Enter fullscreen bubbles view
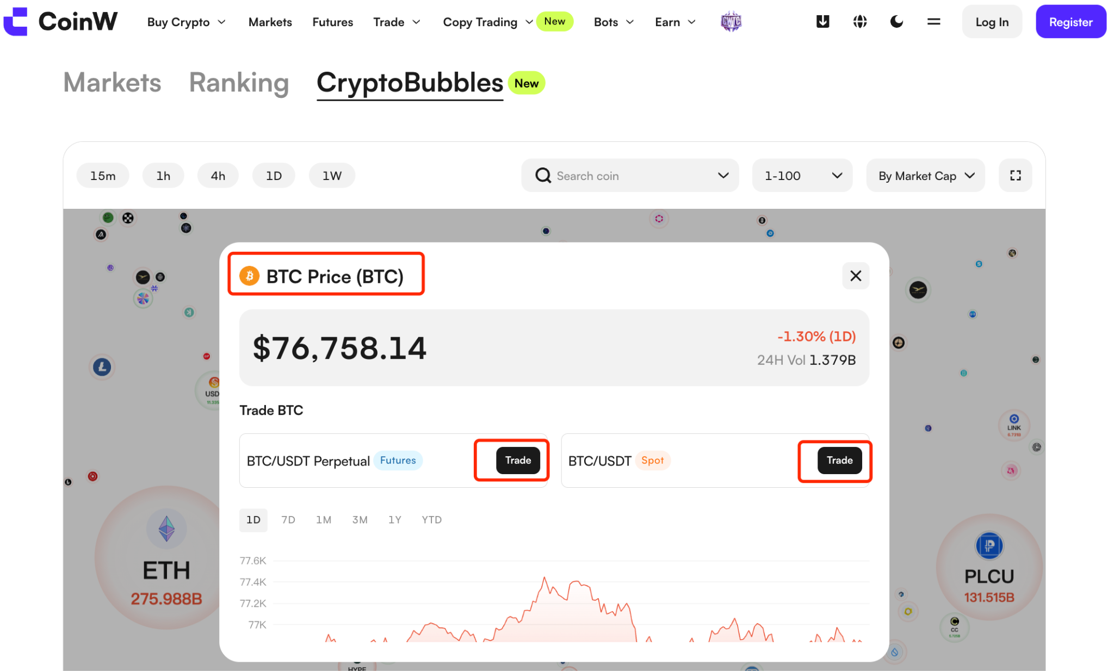 1015,176
